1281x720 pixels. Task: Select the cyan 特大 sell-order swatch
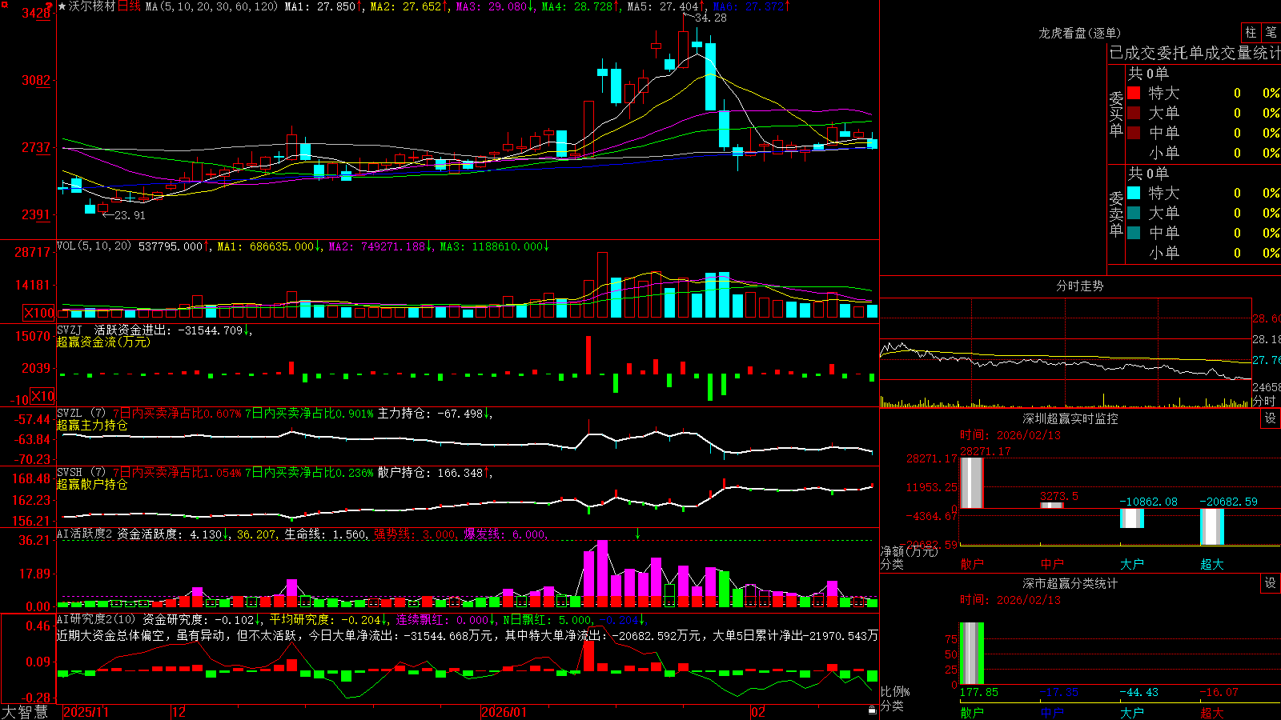pyautogui.click(x=1134, y=193)
